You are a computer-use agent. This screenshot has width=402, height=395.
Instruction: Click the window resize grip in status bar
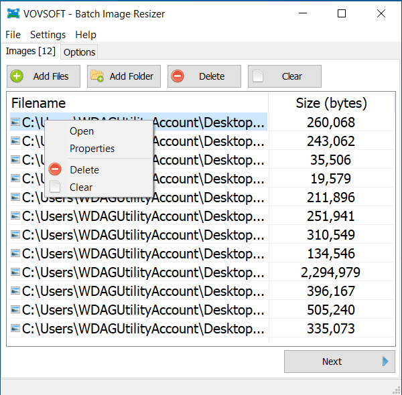click(397, 390)
